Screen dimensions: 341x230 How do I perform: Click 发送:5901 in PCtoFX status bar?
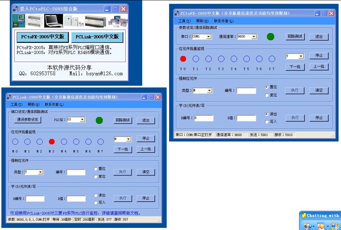(x=259, y=135)
